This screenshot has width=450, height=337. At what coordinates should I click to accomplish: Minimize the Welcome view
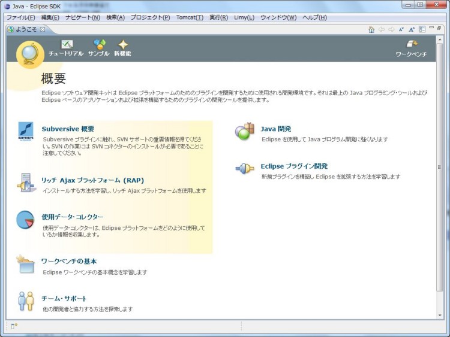pyautogui.click(x=431, y=28)
